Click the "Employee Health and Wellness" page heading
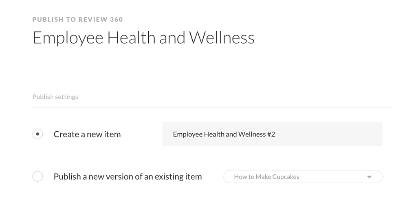Image resolution: width=407 pixels, height=215 pixels. pos(143,38)
